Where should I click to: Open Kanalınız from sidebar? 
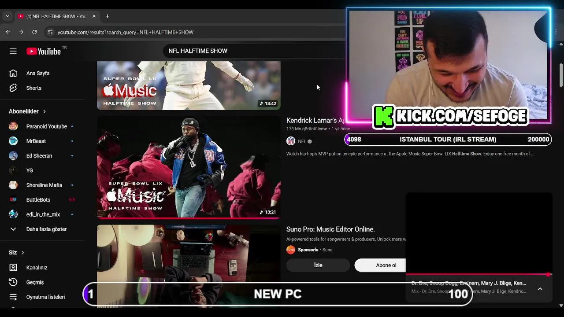(x=37, y=267)
